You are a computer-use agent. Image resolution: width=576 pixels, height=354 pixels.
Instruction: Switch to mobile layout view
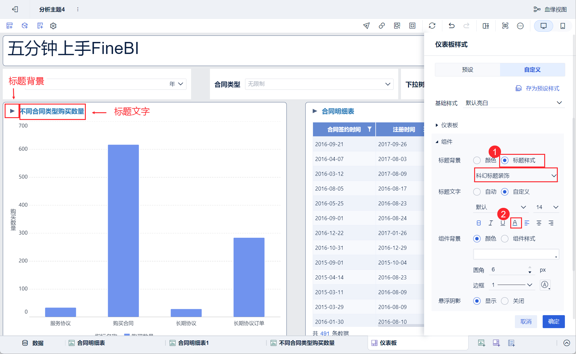click(x=563, y=26)
